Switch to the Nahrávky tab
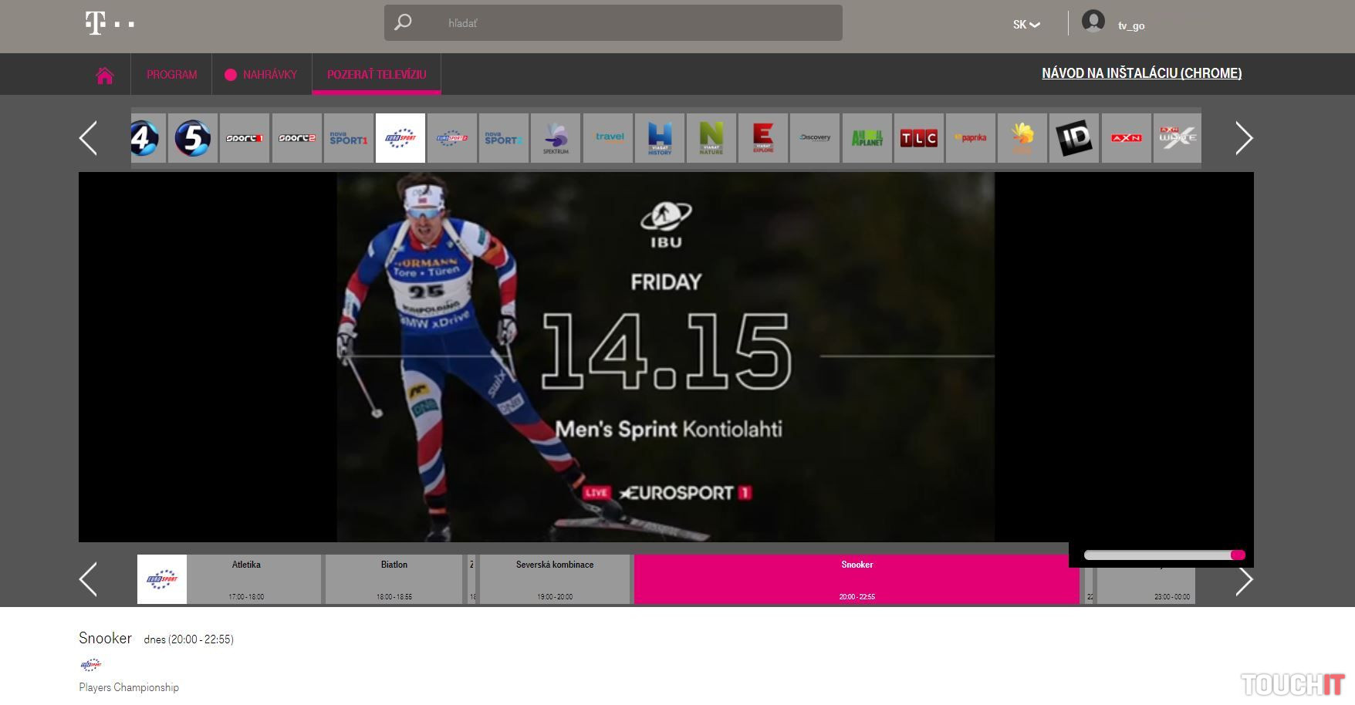The height and width of the screenshot is (705, 1355). [x=262, y=75]
